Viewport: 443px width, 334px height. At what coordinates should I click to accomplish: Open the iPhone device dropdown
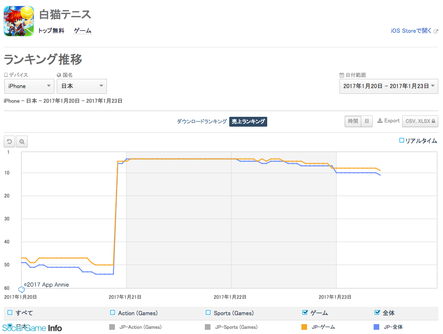[29, 86]
